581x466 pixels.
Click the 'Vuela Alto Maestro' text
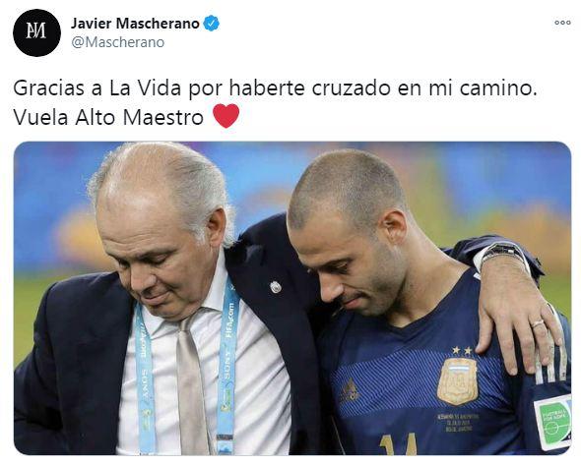(x=108, y=118)
